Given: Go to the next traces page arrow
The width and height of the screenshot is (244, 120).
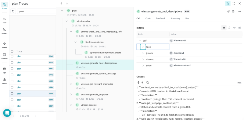Looking at the screenshot, I should [36, 116].
